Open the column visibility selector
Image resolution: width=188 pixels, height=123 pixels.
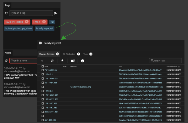pos(72,61)
